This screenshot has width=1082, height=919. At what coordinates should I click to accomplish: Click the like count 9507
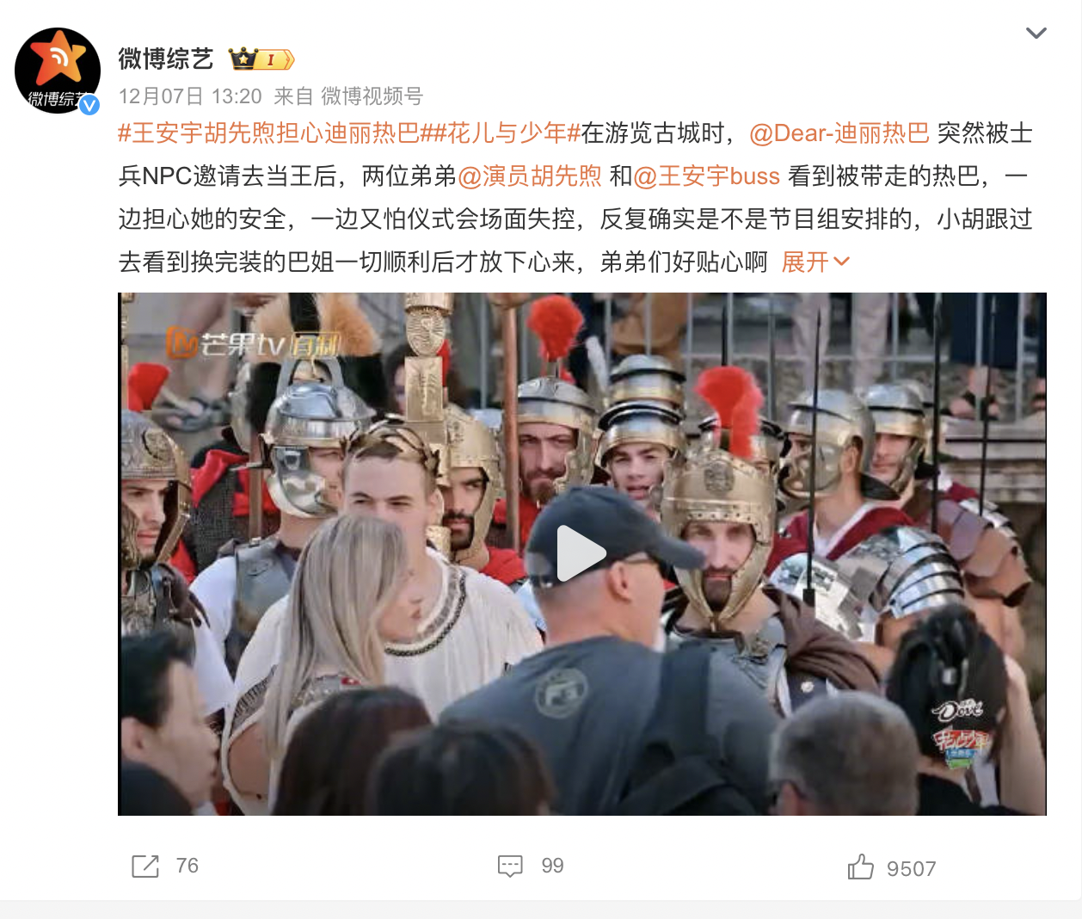tap(911, 869)
